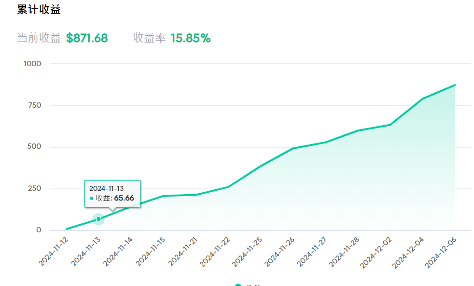Click the highlighted 2024-11-13 data point marker
474x286 pixels.
[98, 219]
